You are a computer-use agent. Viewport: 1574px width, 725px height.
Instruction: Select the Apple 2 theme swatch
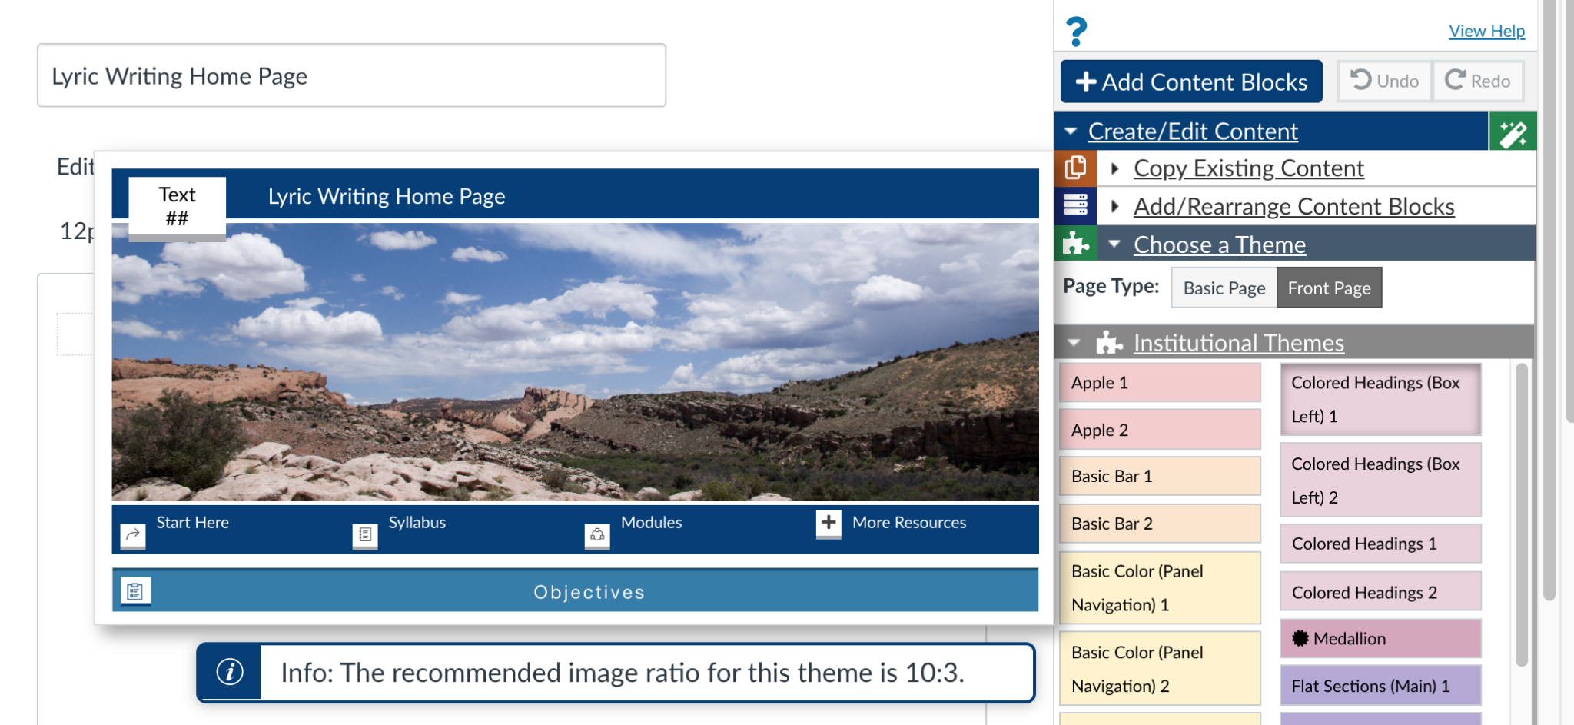click(1159, 429)
